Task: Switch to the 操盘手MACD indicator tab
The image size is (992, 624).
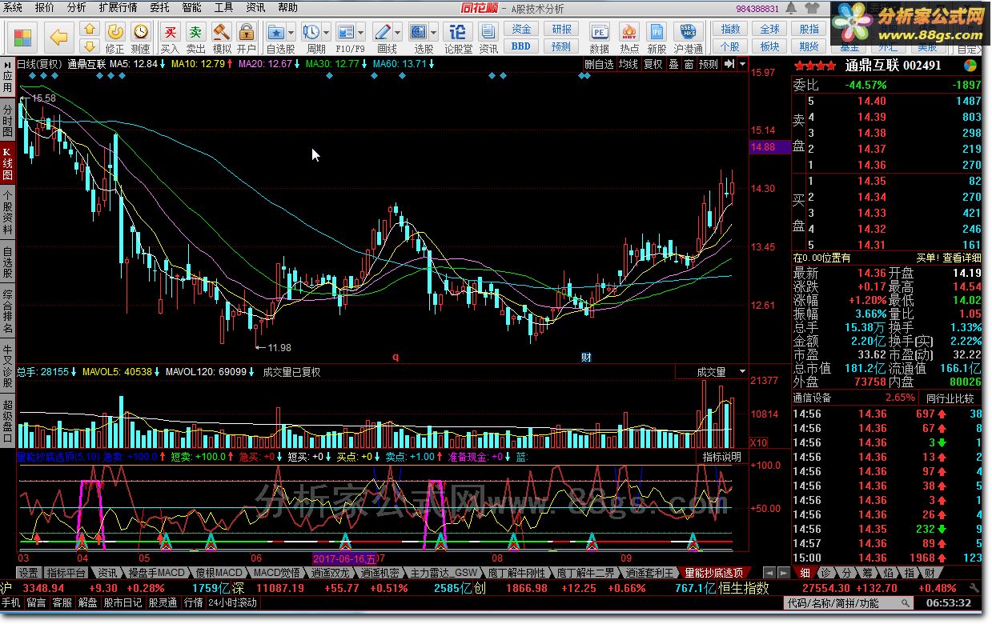Action: [157, 573]
